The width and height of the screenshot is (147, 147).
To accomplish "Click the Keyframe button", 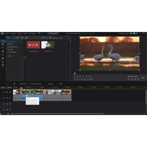I will click(51, 84).
